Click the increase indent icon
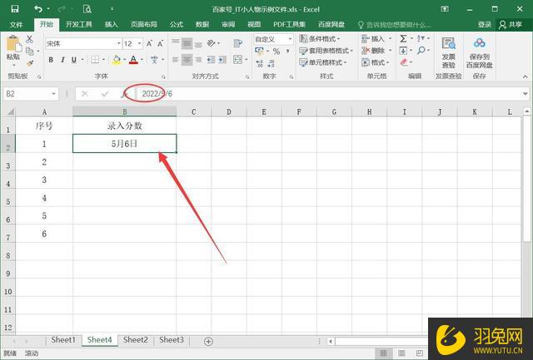The height and width of the screenshot is (360, 533). coord(222,60)
